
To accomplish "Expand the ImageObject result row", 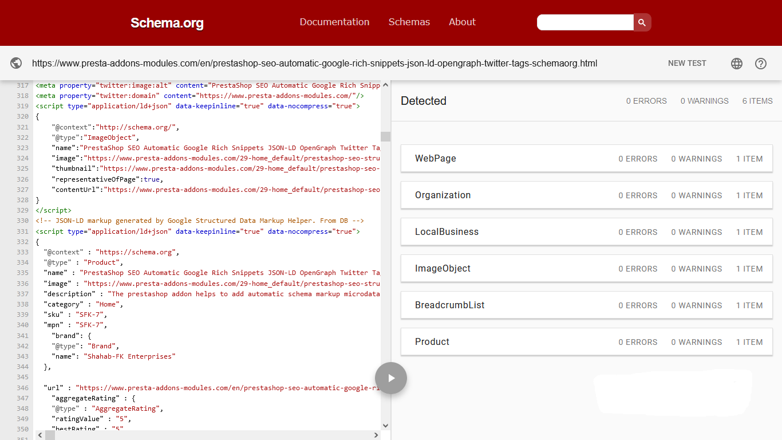I will (586, 269).
